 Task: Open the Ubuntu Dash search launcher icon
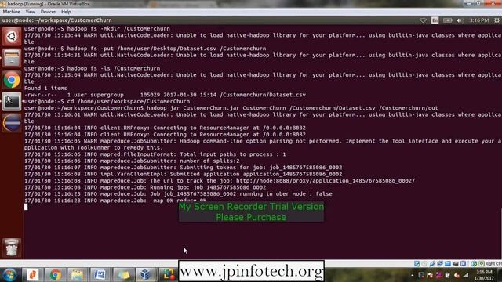tap(12, 36)
